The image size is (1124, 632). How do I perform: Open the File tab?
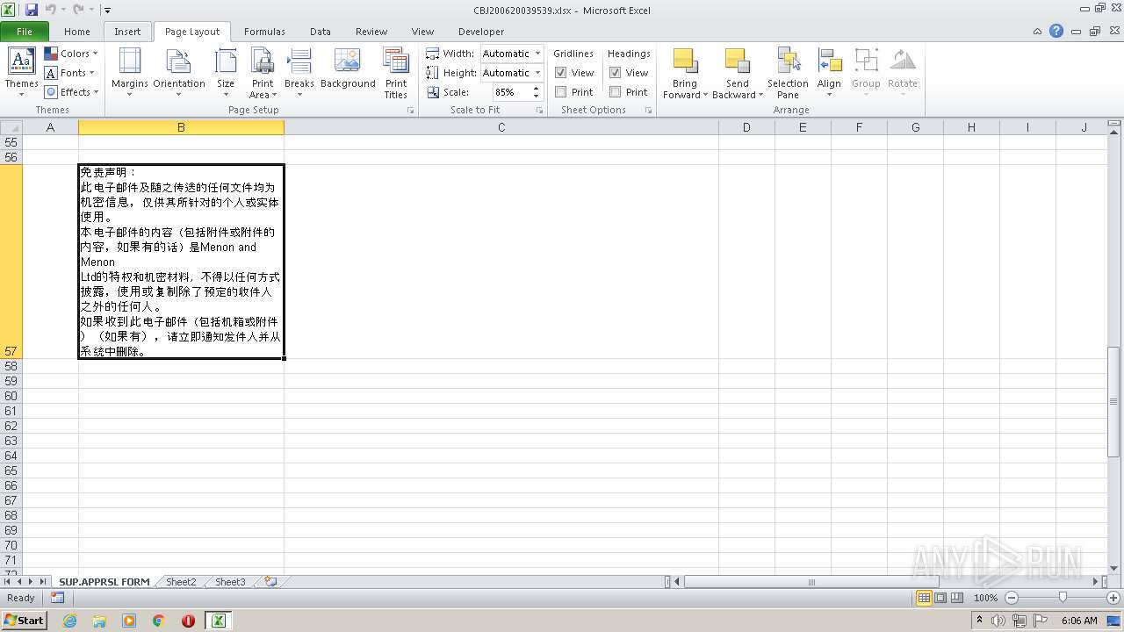(x=25, y=32)
